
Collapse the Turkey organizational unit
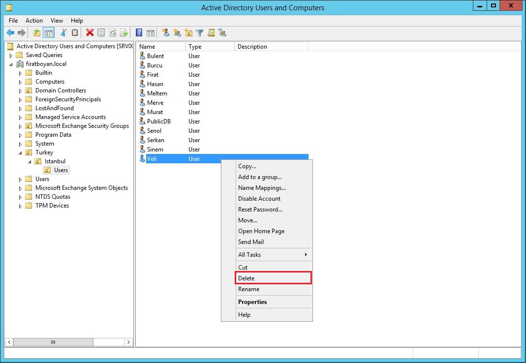tap(20, 153)
